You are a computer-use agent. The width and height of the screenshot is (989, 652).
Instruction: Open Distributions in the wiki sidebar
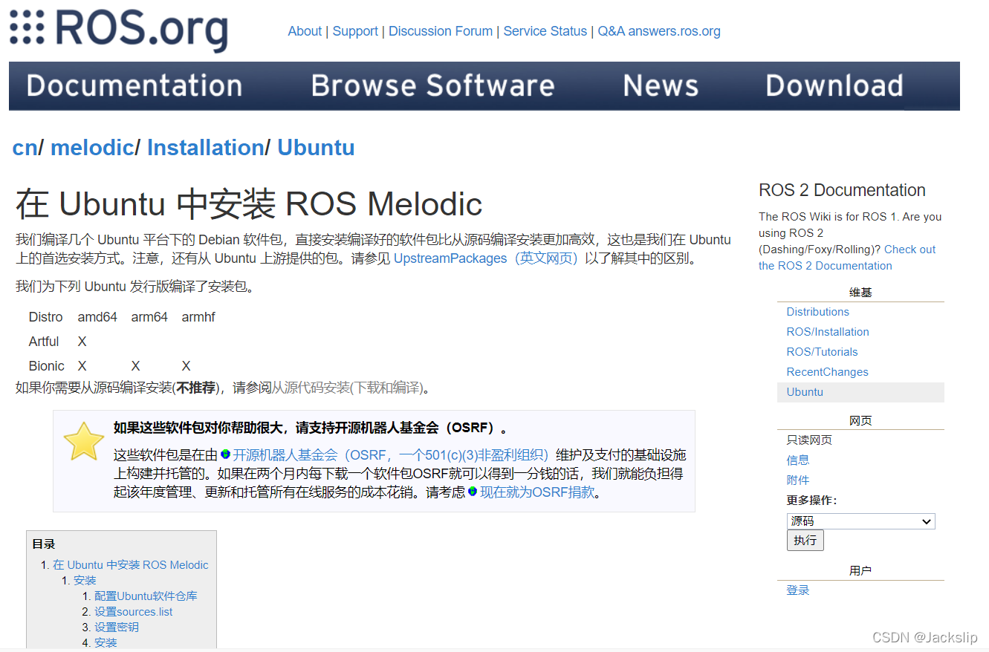pyautogui.click(x=817, y=312)
